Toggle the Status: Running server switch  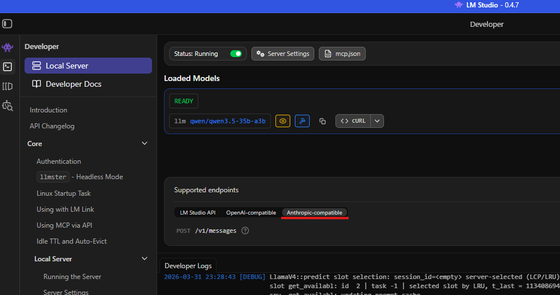(x=235, y=54)
